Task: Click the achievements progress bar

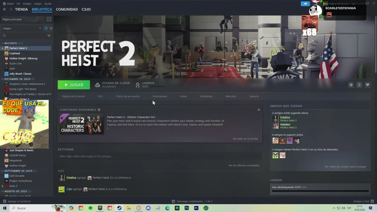Action: pyautogui.click(x=320, y=191)
